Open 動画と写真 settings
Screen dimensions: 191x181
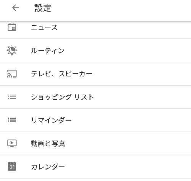[x=95, y=143]
